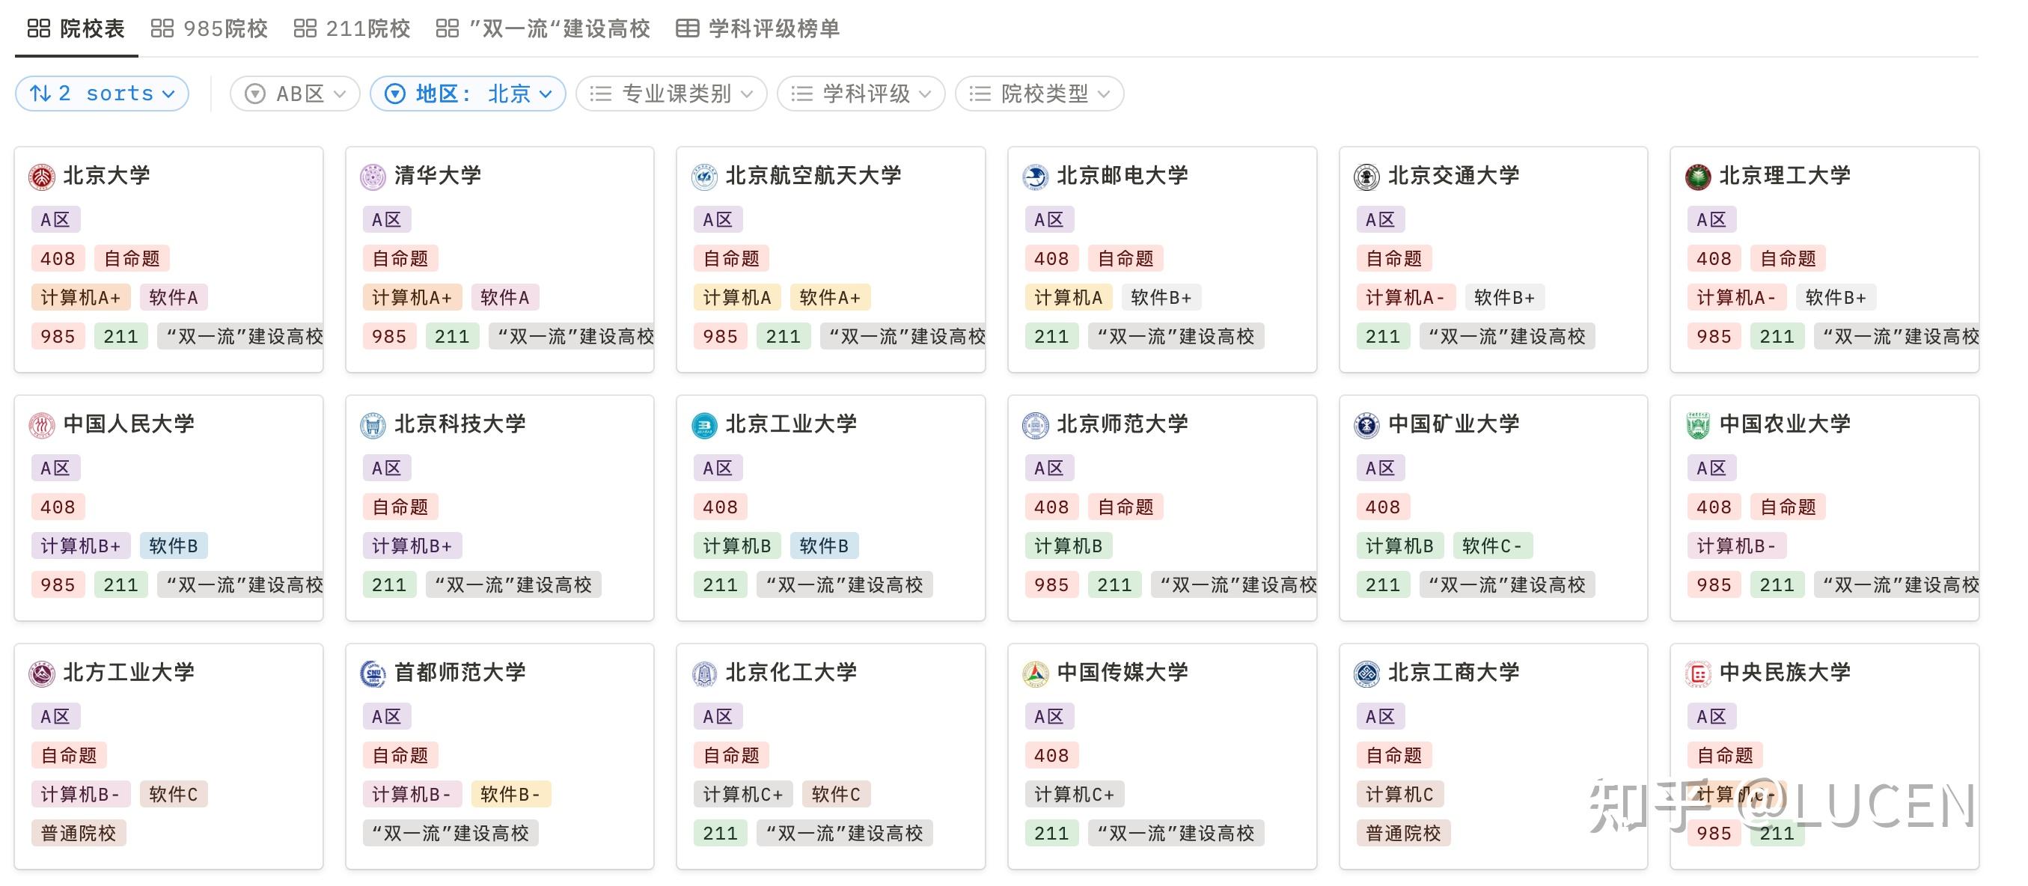Click 软件B- tag on 首都师范大学 card

tap(510, 795)
